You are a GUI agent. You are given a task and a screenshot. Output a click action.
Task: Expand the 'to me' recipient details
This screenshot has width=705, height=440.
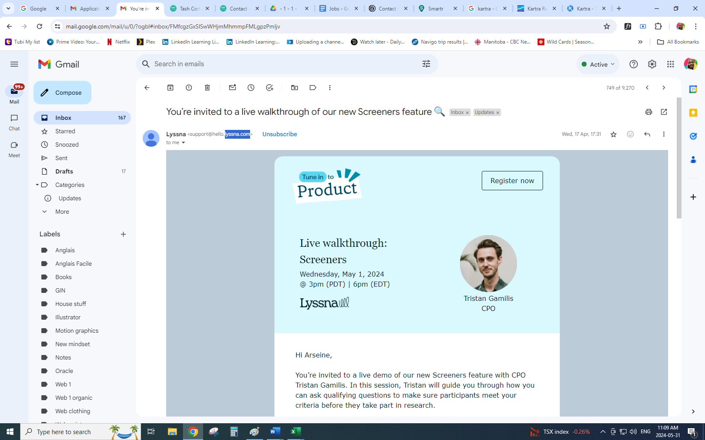[183, 143]
